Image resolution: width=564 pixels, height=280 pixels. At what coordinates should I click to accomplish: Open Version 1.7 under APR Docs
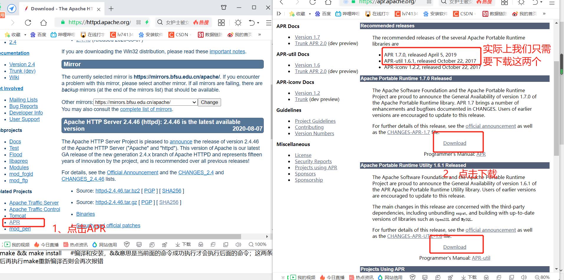(307, 37)
